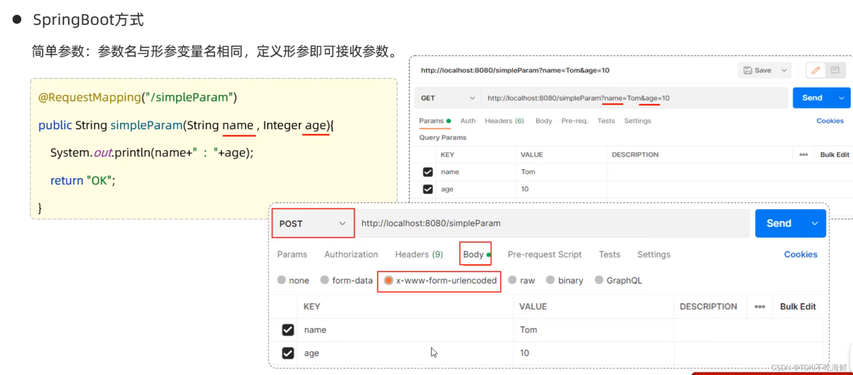Select the GraphQL body radio option

[x=599, y=280]
